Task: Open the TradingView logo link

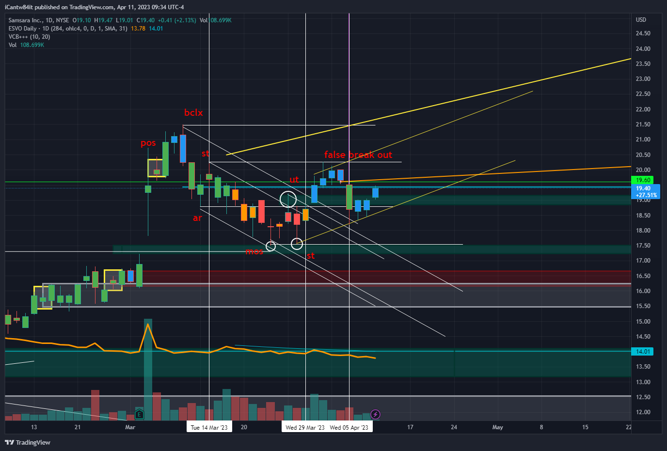Action: pyautogui.click(x=28, y=442)
